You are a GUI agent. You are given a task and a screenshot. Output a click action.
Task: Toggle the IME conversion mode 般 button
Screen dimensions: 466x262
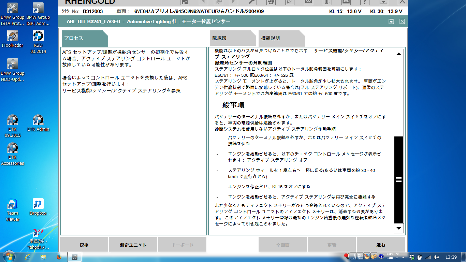click(361, 256)
